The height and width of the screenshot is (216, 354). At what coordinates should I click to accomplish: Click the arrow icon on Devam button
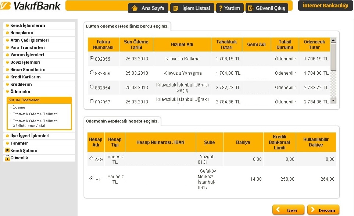pos(313,210)
